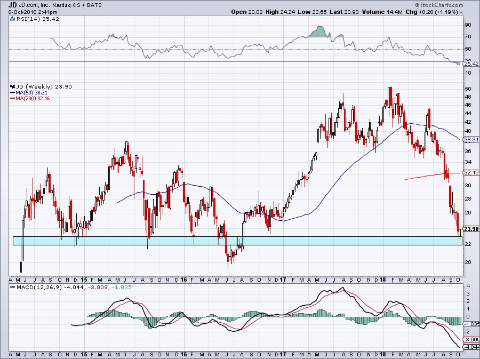
Task: Open the StockCharts.com copyright link
Action: pos(439,5)
